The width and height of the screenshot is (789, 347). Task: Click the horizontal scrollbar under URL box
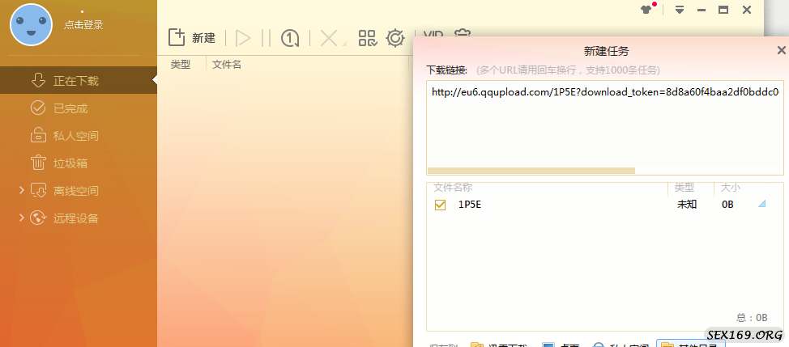pos(531,171)
